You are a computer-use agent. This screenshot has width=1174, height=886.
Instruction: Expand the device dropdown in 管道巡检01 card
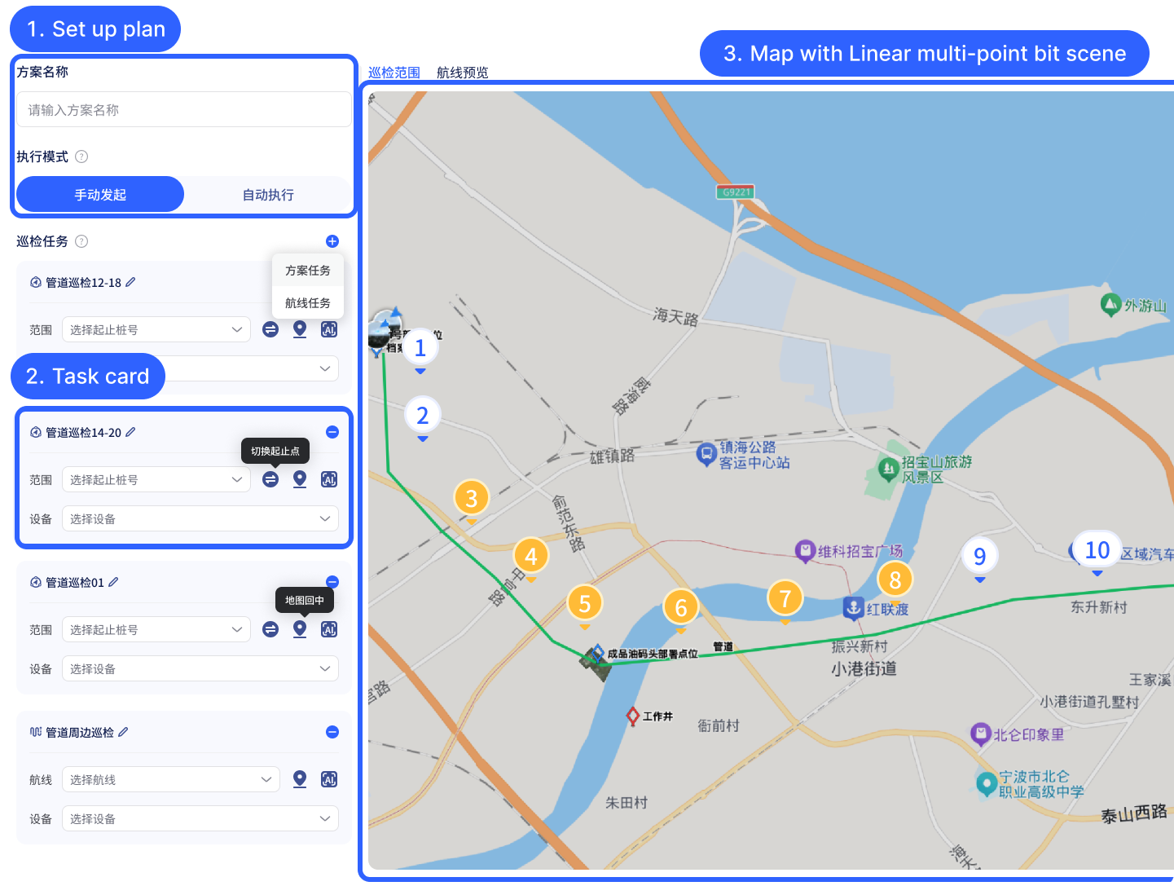coord(200,668)
